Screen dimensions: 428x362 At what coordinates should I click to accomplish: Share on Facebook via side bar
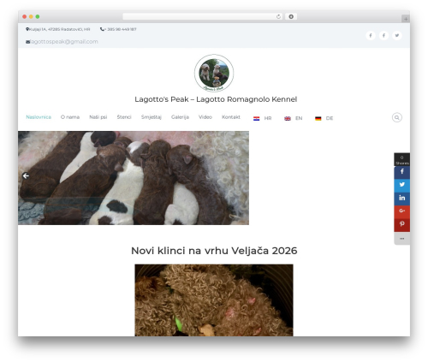coord(402,172)
